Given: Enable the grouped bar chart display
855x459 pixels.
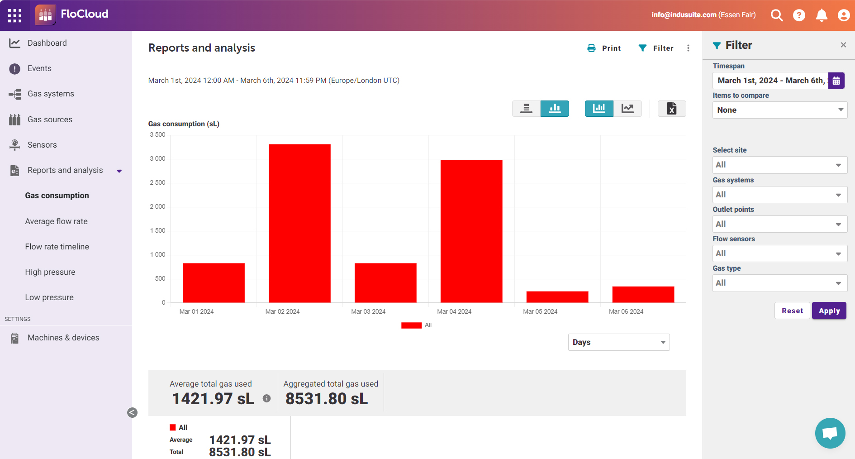Looking at the screenshot, I should point(555,109).
